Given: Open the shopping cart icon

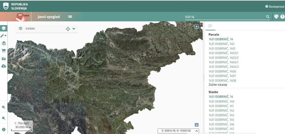Looking at the screenshot, I should click(x=4, y=51).
